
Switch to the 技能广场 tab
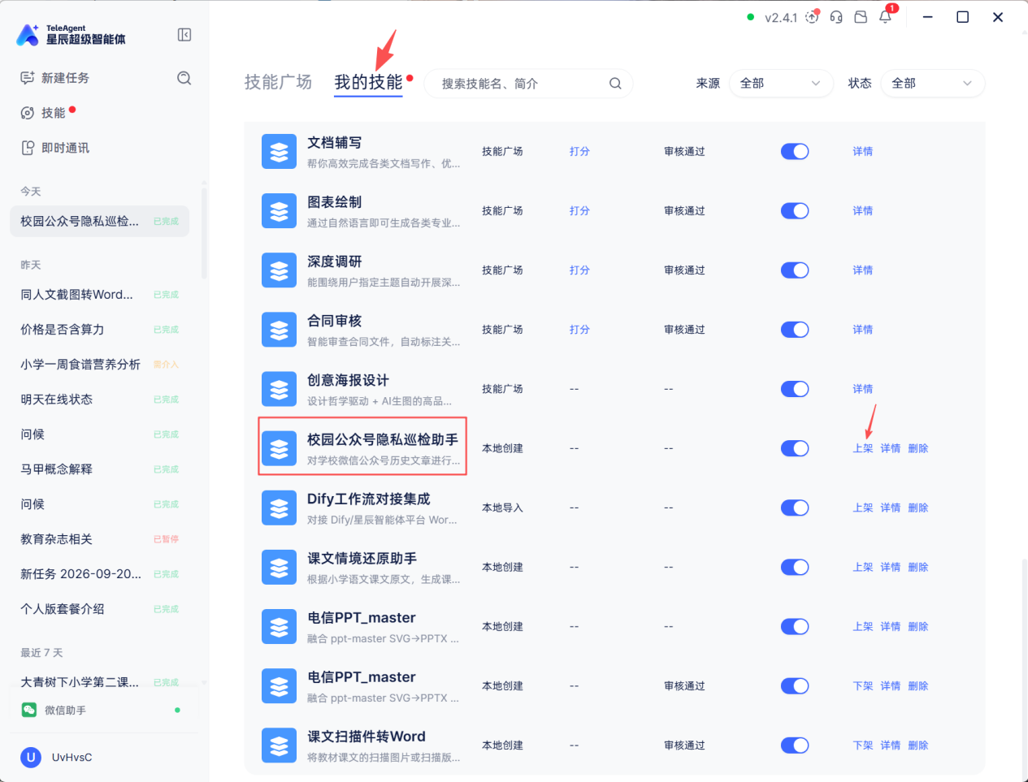278,82
